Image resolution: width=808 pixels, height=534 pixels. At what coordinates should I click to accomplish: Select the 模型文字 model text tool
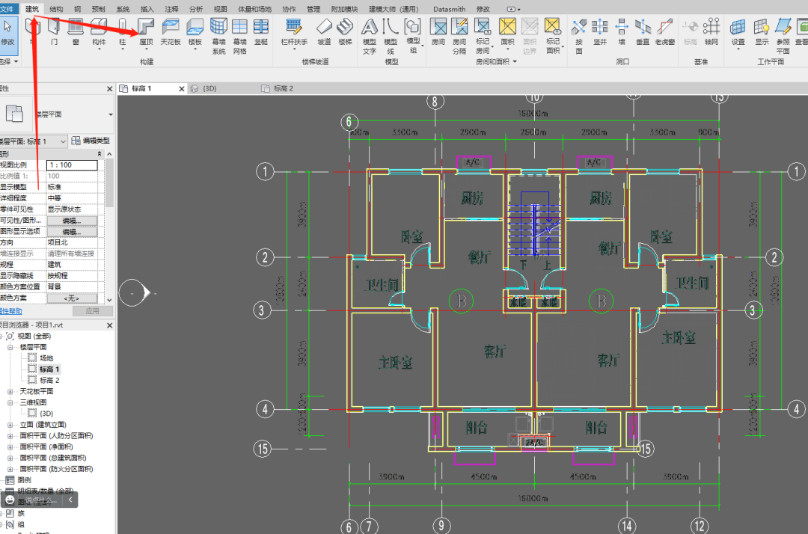tap(370, 36)
